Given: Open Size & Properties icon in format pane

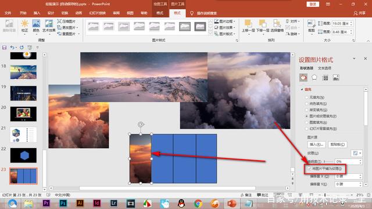Looking at the screenshot, I should (325, 77).
